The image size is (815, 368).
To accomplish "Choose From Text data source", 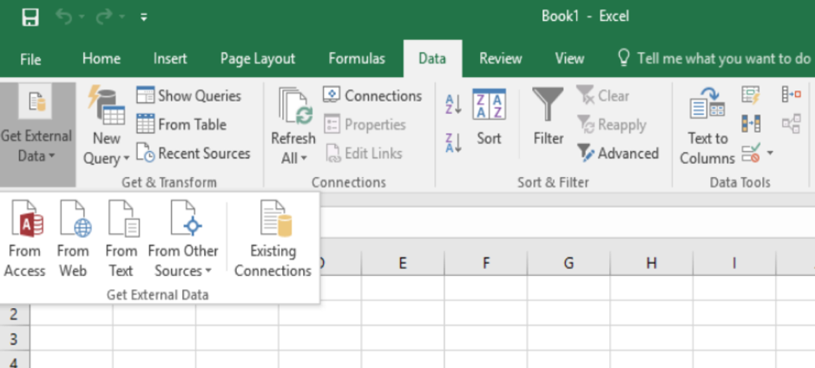I will (122, 239).
